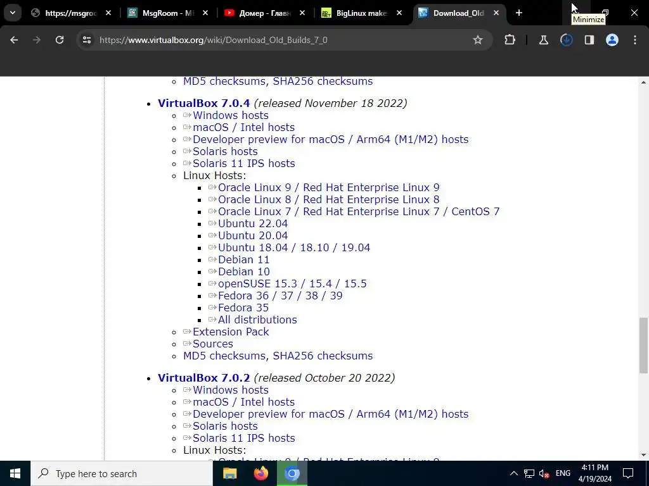
Task: Open VirtualBox 7.0.2 heading link
Action: [x=203, y=378]
